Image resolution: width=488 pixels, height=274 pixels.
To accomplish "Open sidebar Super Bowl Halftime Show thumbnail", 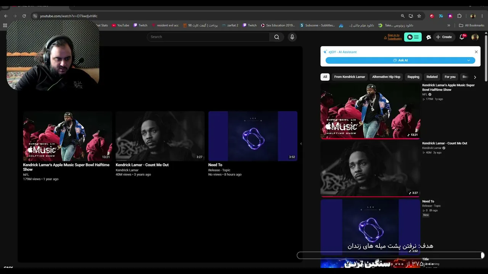I will (370, 110).
